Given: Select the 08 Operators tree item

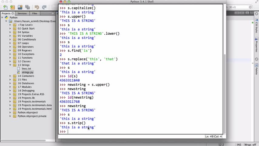Looking at the screenshot, I should [x=25, y=47].
